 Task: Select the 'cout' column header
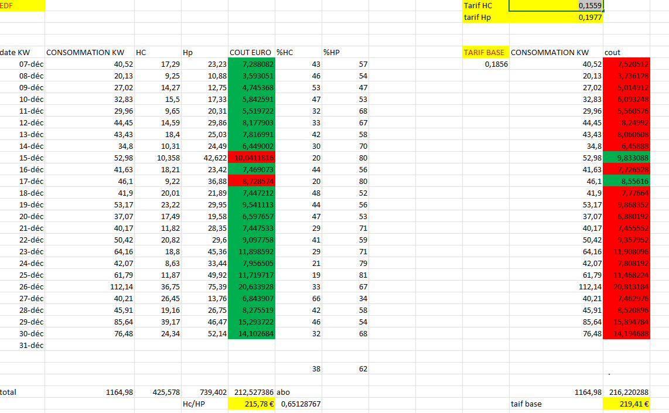click(626, 53)
